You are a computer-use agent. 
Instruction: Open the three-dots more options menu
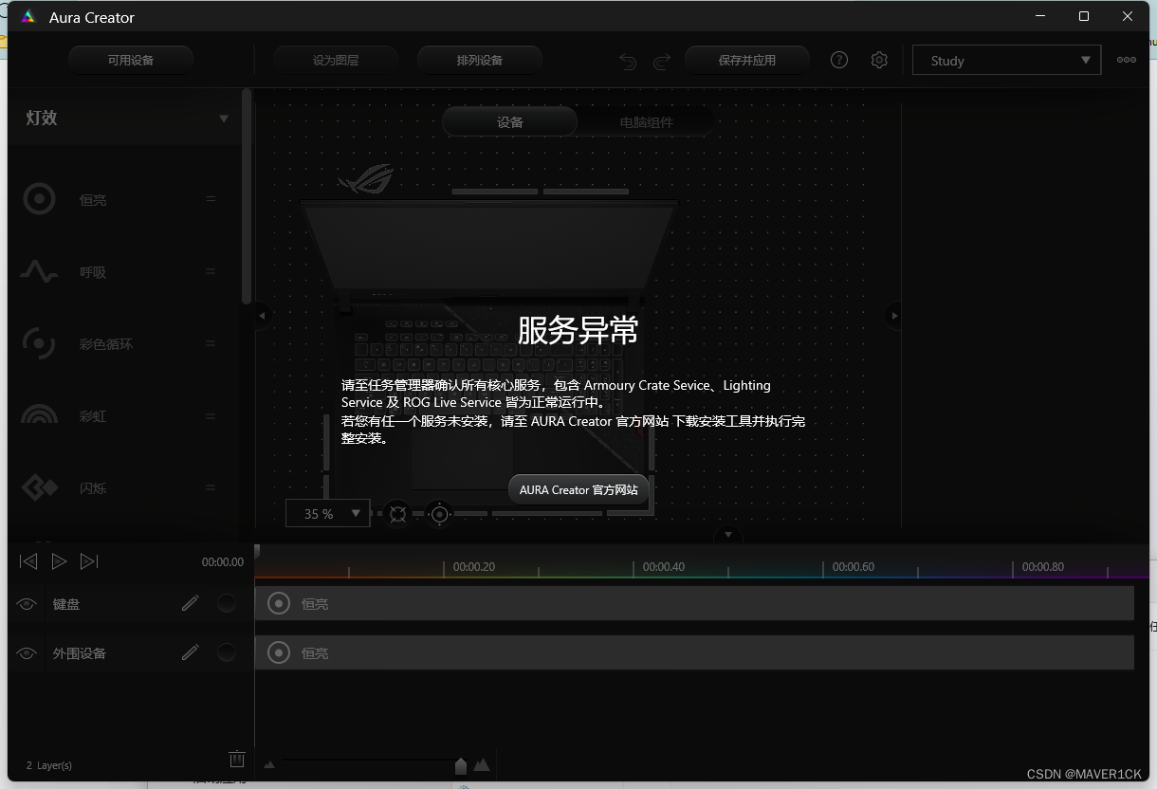click(1127, 60)
